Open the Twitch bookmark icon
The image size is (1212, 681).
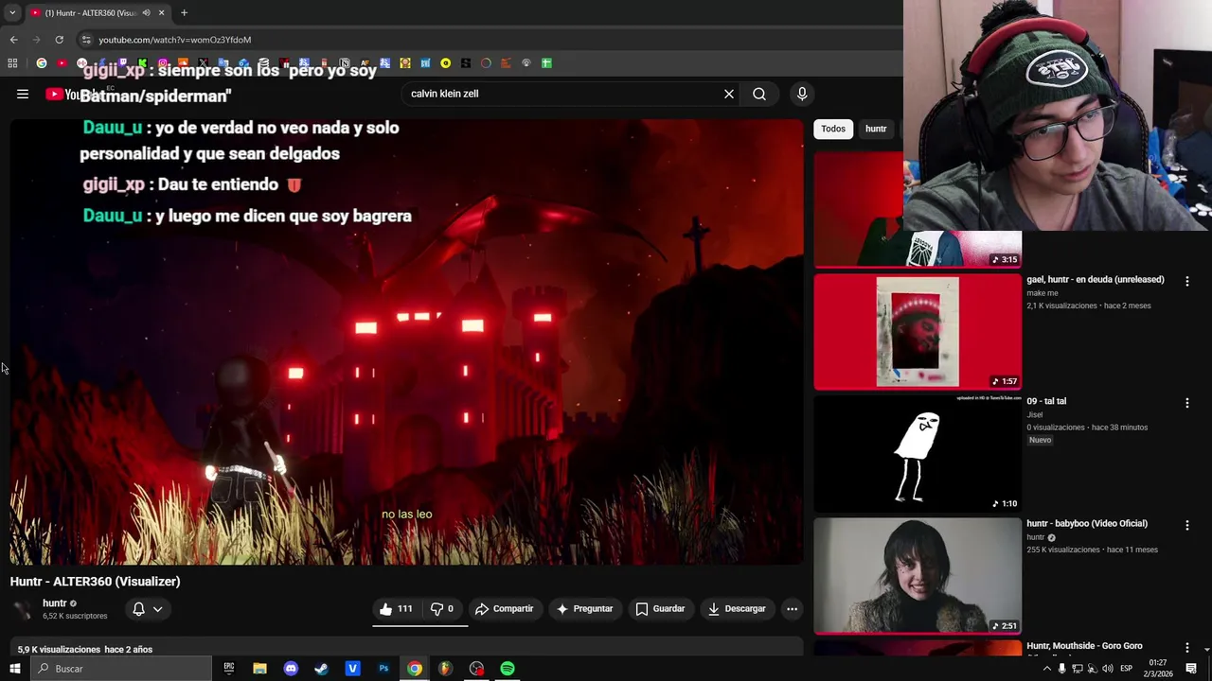click(x=122, y=63)
